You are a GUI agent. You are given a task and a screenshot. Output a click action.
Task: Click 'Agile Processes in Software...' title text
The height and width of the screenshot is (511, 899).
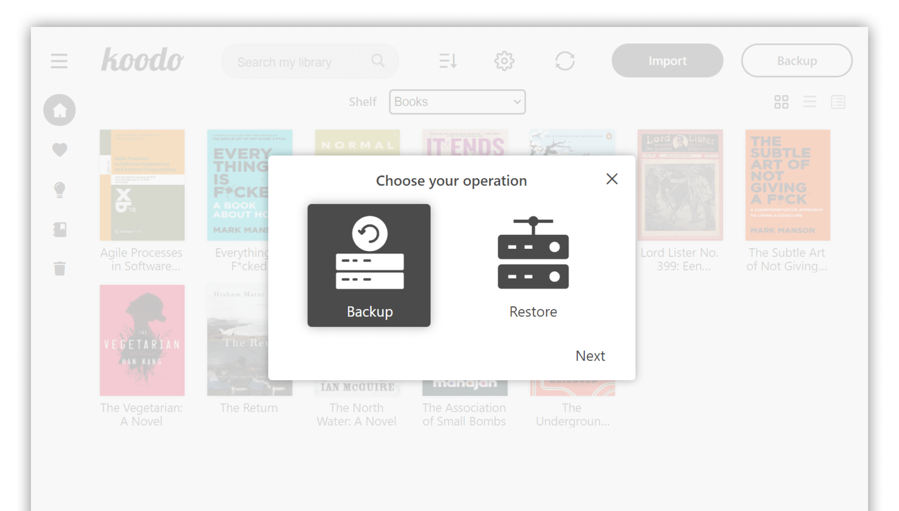(141, 259)
